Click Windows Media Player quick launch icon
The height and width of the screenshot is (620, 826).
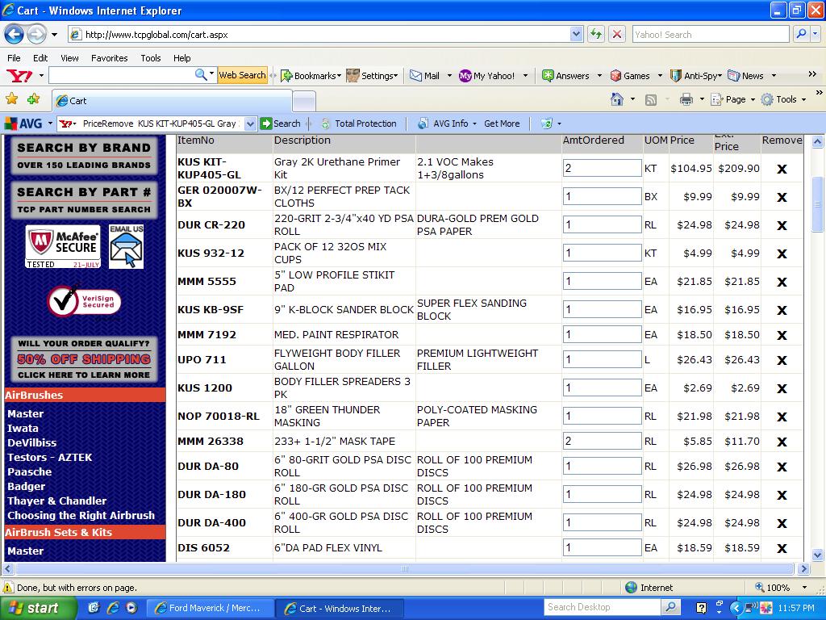[x=131, y=608]
